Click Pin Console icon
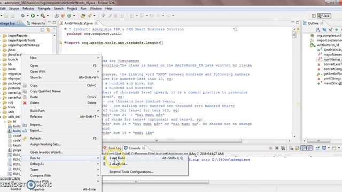Screen dimensions: 342x192 coord(318,148)
